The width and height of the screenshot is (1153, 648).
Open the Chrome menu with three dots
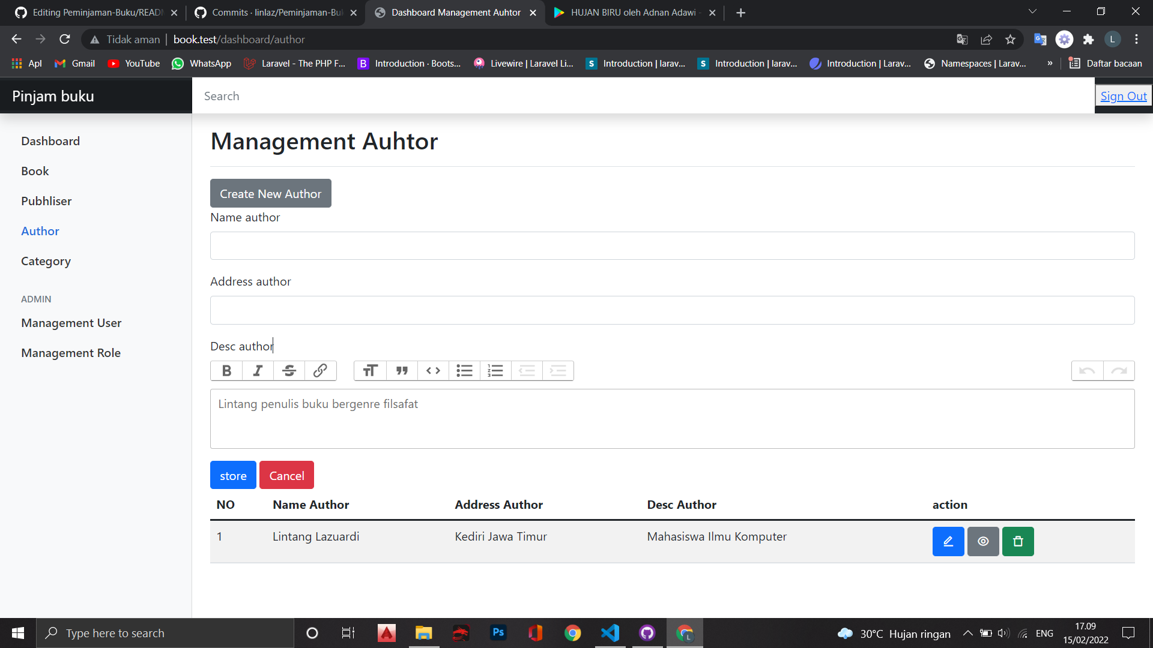[1136, 39]
